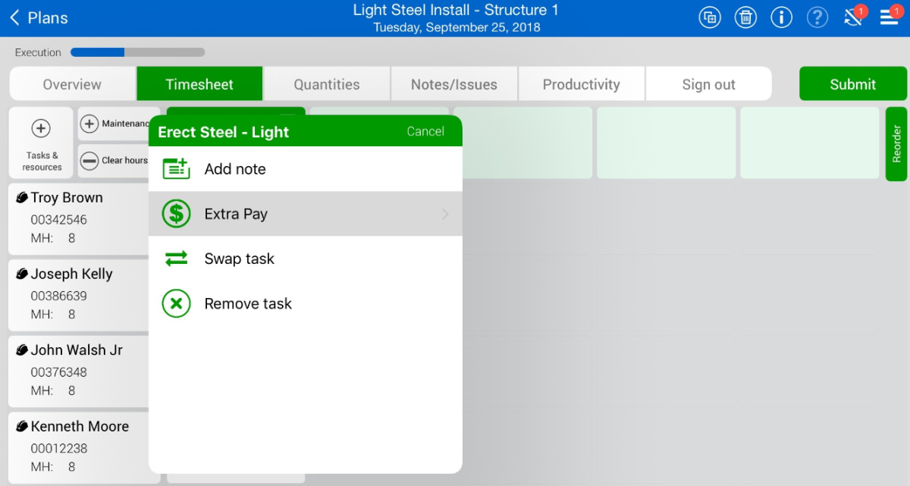Add Tasks & resources
Screen dimensions: 910x486
(41, 141)
